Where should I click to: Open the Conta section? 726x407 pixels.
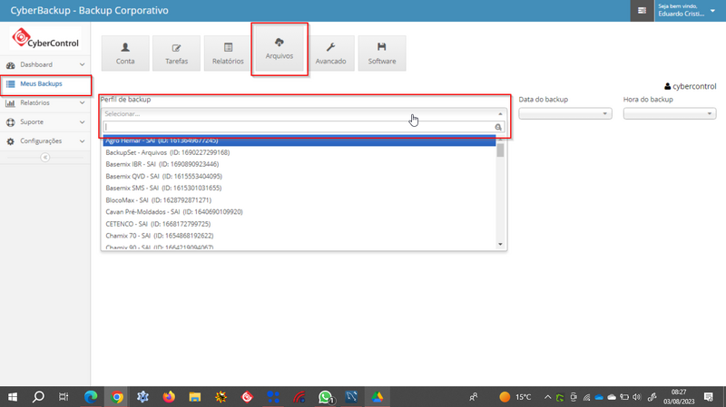125,53
